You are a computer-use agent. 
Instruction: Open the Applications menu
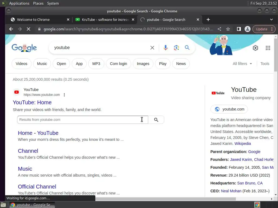click(19, 3)
